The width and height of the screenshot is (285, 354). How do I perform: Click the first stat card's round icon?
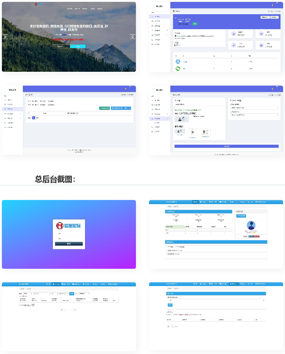[x=234, y=34]
